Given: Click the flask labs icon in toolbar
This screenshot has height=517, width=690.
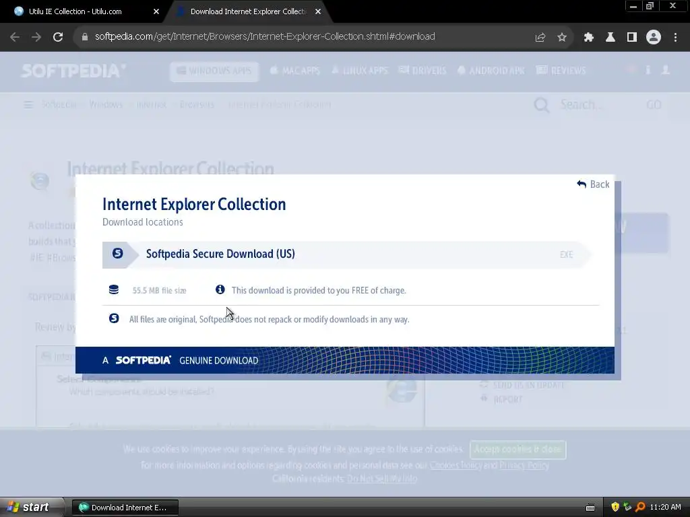Looking at the screenshot, I should (x=610, y=38).
